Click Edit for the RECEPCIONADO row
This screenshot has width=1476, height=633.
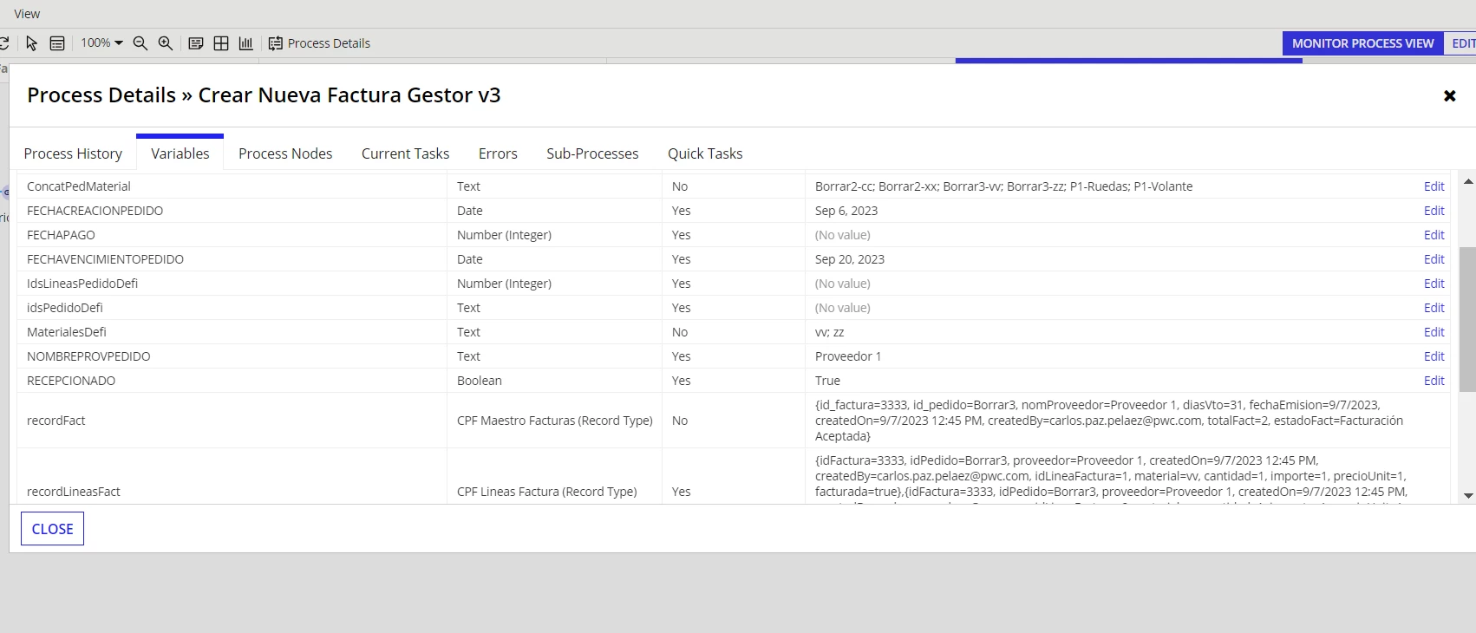click(1434, 381)
